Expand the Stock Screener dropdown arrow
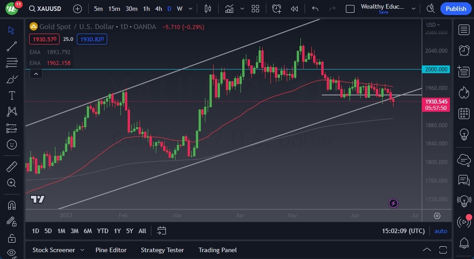 [82, 250]
